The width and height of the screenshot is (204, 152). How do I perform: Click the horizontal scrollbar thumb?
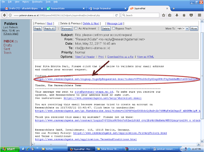pos(51,144)
